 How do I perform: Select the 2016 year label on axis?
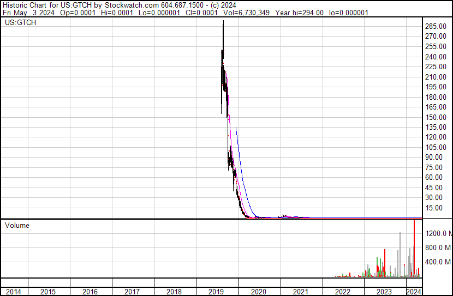90,292
